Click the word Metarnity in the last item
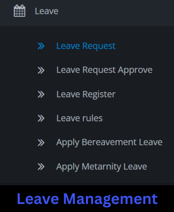The image size is (174, 212). pos(102,167)
